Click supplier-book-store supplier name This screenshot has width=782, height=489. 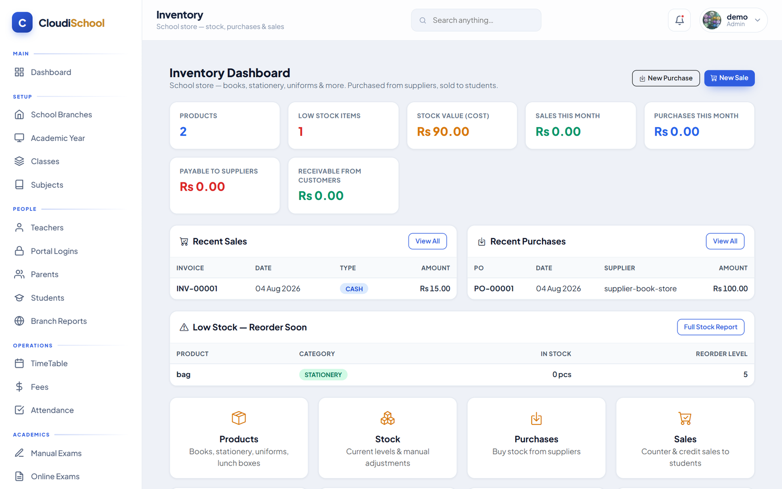(x=640, y=289)
